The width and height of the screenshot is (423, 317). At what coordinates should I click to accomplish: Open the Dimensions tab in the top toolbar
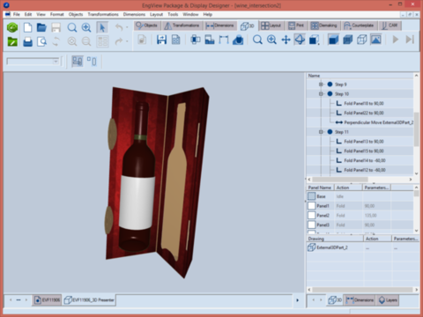point(220,26)
